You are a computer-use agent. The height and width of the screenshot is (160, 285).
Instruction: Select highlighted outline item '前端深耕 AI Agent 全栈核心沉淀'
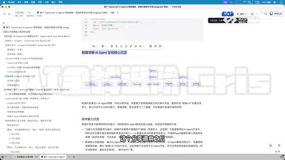click(x=20, y=76)
